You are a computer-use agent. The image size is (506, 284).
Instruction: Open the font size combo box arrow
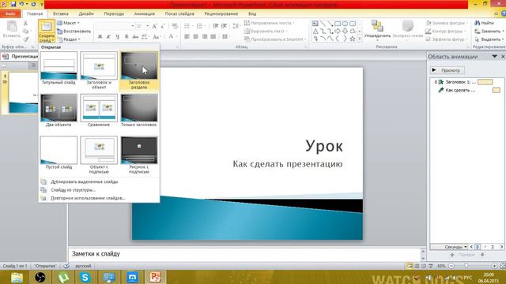point(148,26)
